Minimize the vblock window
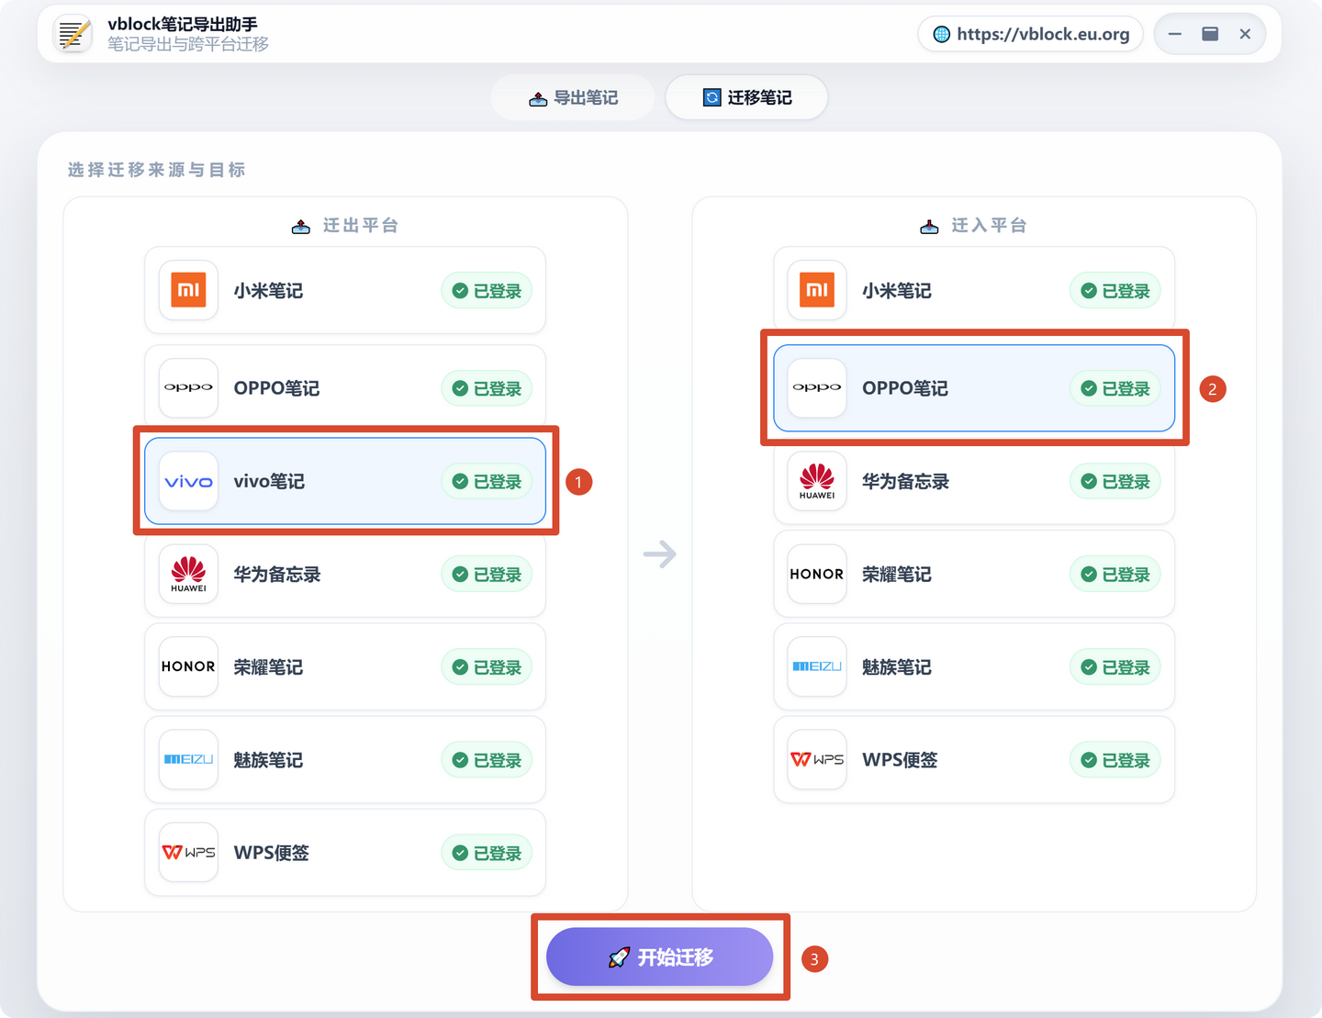The height and width of the screenshot is (1018, 1322). (1175, 34)
